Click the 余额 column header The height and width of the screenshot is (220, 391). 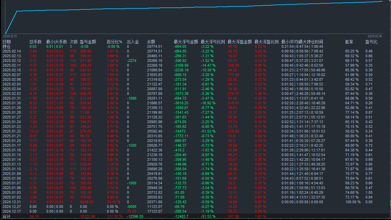[x=151, y=42]
